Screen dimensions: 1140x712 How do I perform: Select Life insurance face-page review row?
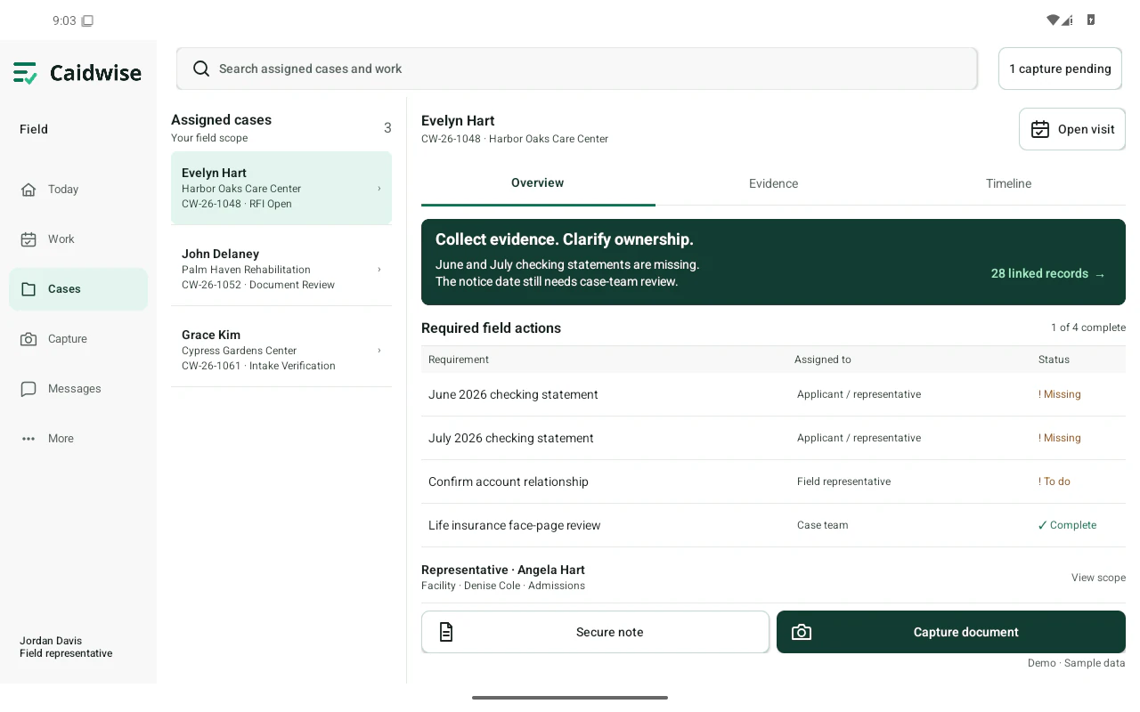pos(773,525)
